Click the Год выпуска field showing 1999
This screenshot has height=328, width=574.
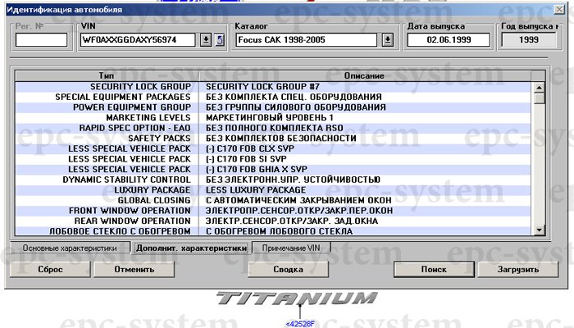[x=529, y=40]
